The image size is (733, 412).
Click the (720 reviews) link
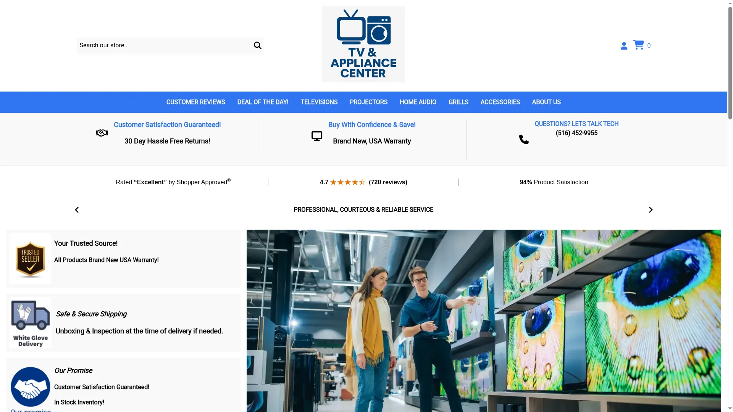click(388, 182)
